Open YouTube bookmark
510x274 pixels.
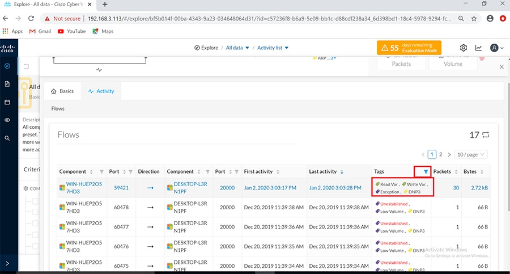coord(71,31)
